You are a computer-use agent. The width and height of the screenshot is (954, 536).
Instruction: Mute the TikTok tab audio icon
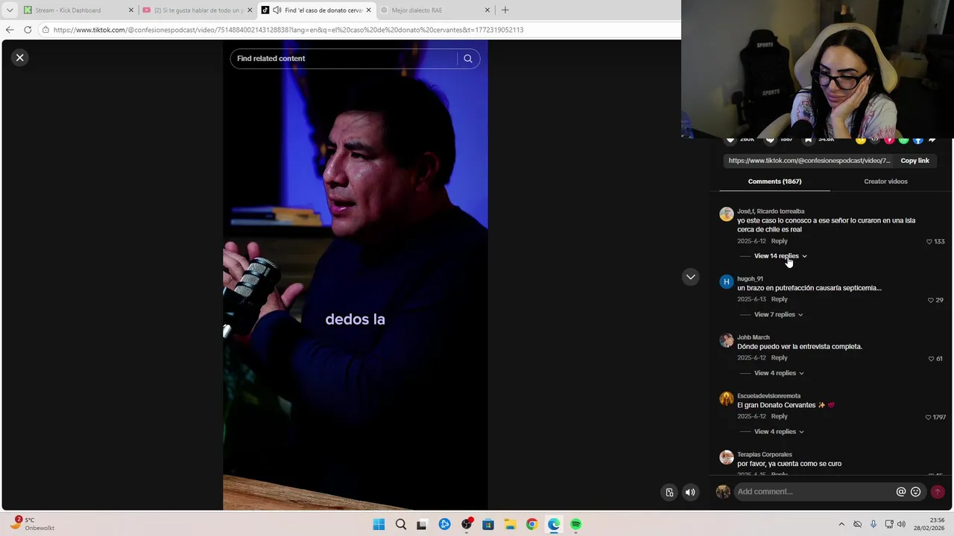tap(277, 10)
